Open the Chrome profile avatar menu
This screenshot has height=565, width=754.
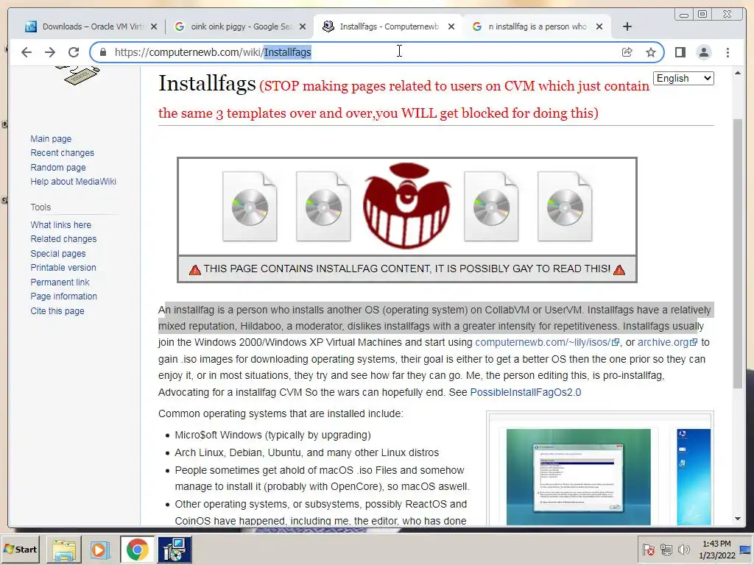(x=703, y=52)
